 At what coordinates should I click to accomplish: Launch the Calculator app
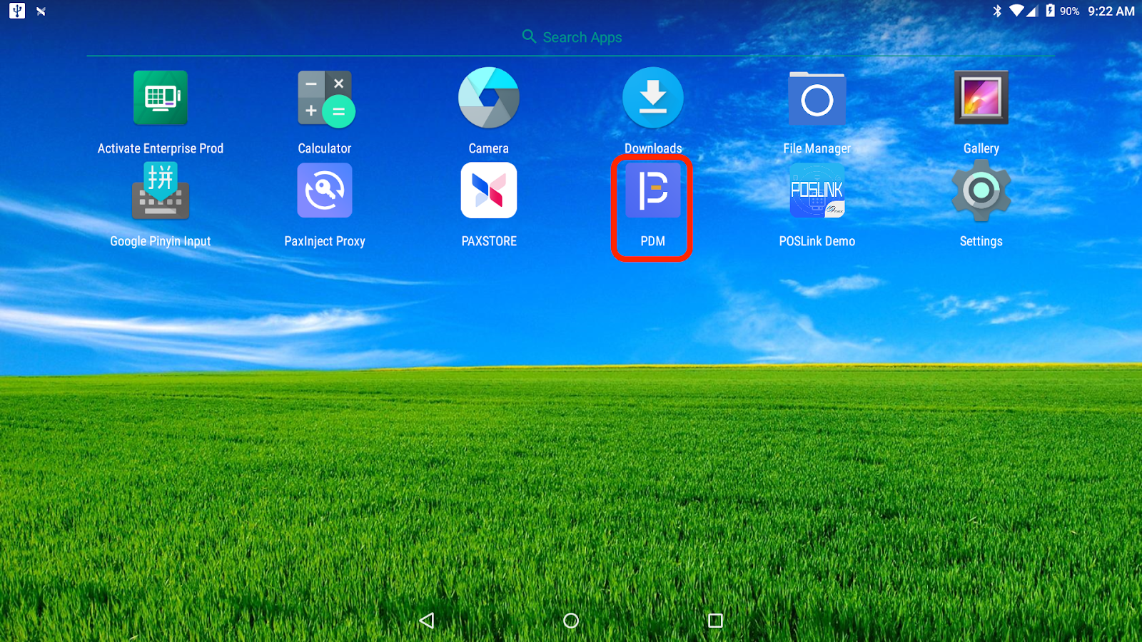pos(325,98)
